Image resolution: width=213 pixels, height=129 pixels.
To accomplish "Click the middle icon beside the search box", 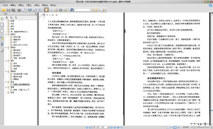I will click(98, 10).
